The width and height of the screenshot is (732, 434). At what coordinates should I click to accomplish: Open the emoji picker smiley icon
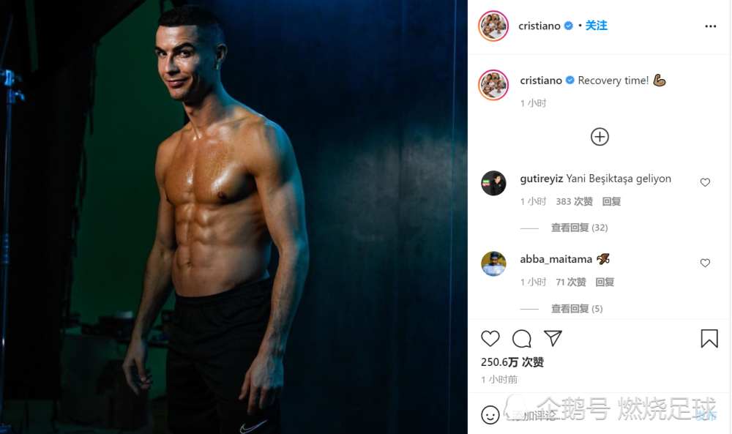490,414
